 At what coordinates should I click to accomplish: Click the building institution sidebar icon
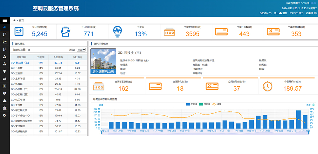[x=4, y=108]
